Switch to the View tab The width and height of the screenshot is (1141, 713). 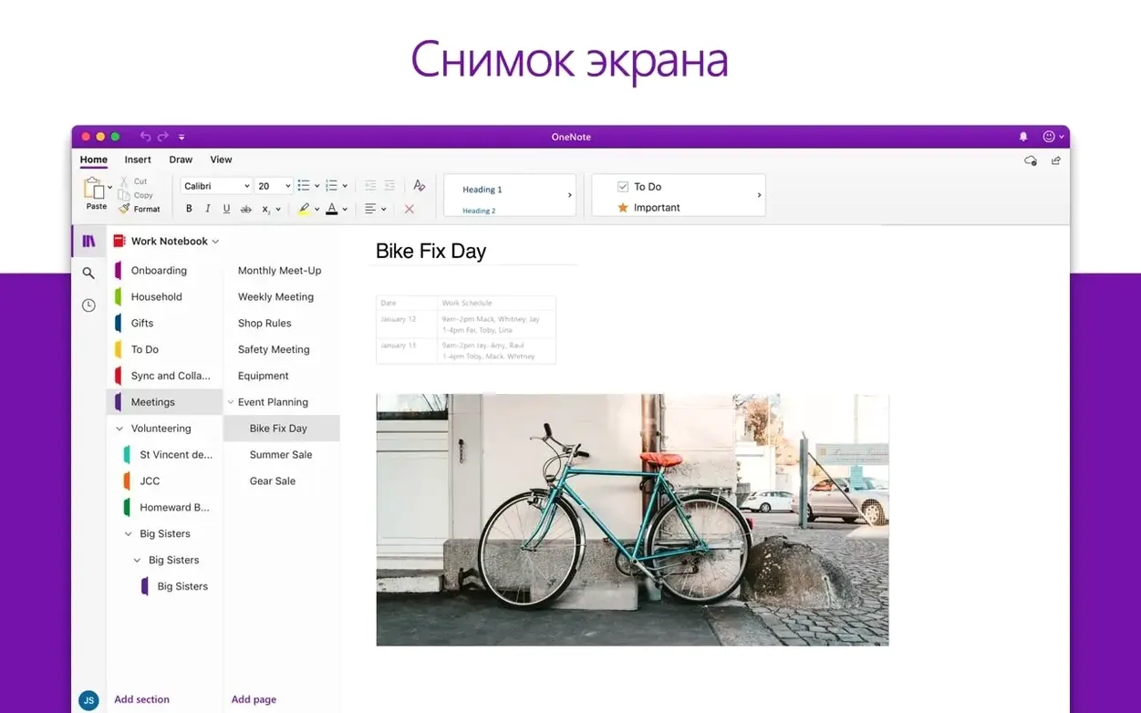pyautogui.click(x=221, y=160)
